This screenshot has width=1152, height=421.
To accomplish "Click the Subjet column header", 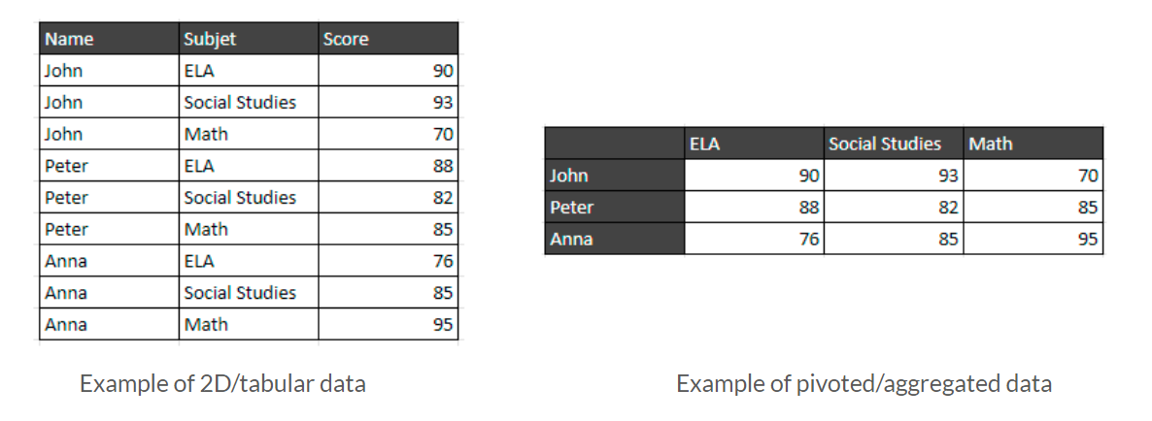I will click(x=248, y=39).
